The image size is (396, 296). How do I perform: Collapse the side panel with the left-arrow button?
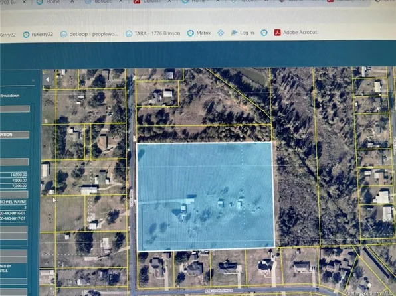click(47, 80)
